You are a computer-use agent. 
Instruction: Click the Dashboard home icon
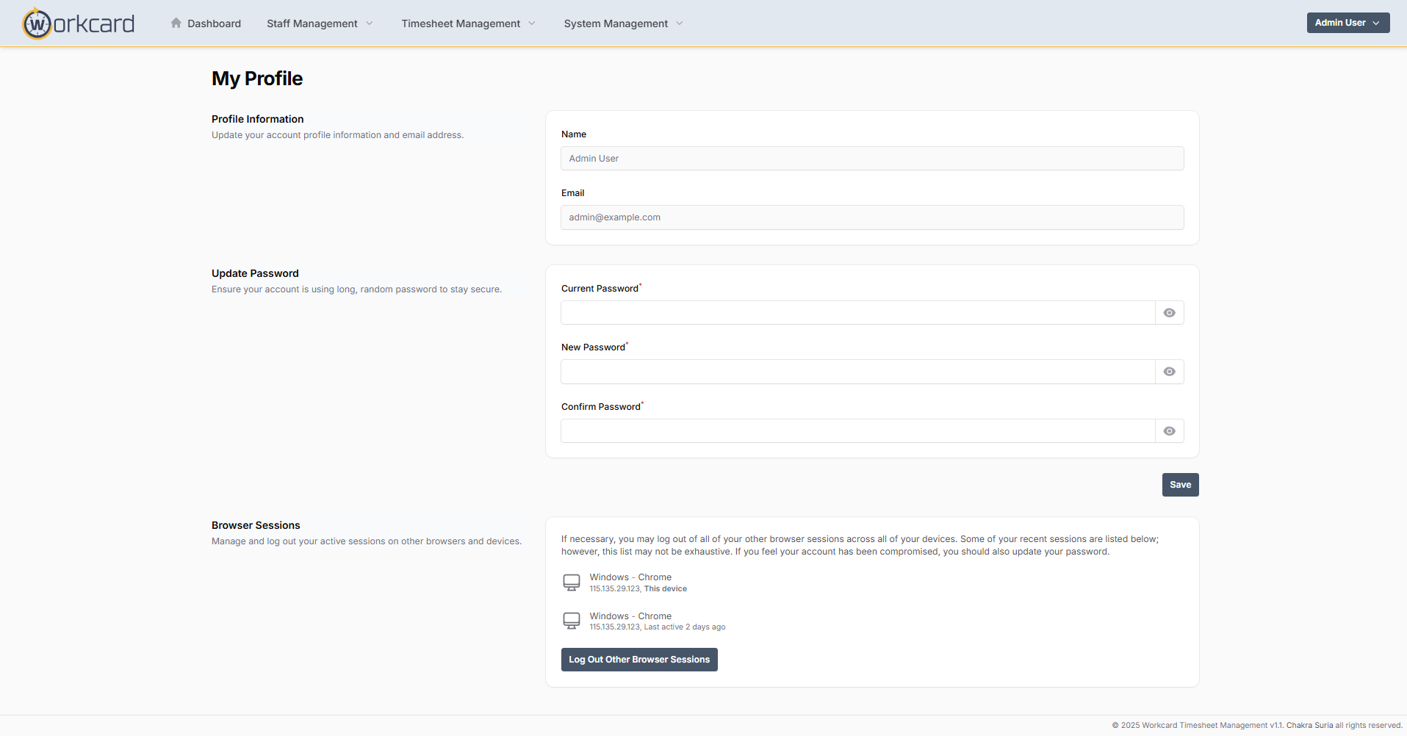point(176,23)
